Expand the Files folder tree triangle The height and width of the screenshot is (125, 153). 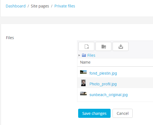[x=79, y=55]
